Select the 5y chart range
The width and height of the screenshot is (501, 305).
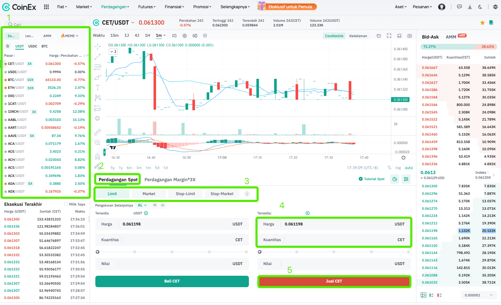112,168
